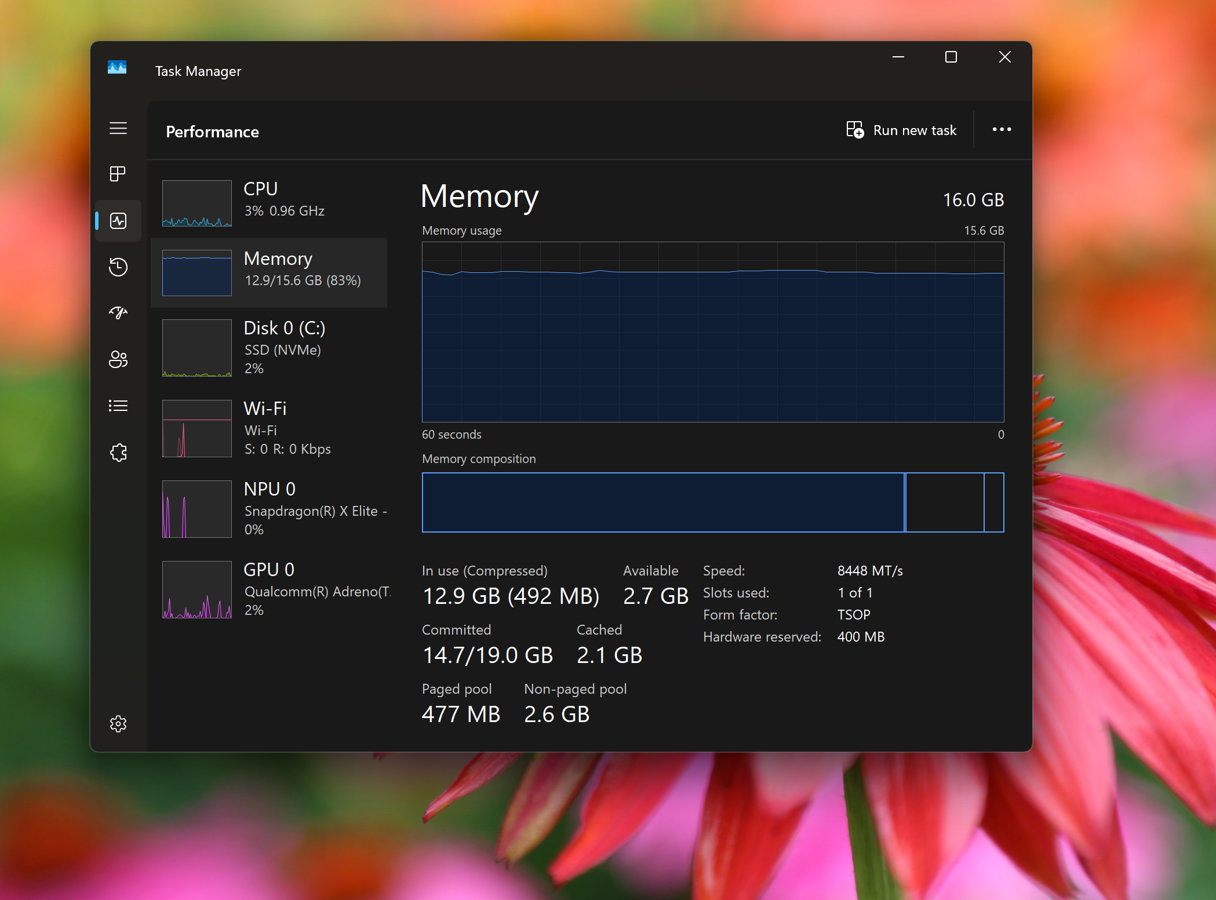Open the Processes page icon in sidebar
Viewport: 1216px width, 900px height.
click(x=118, y=174)
